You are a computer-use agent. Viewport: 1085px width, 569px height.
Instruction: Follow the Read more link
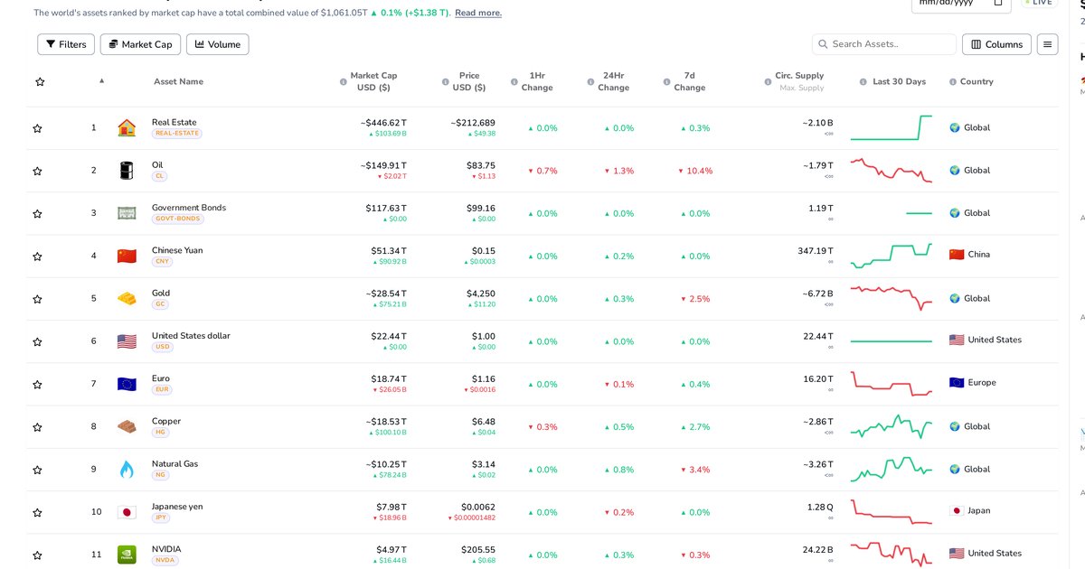(x=478, y=13)
